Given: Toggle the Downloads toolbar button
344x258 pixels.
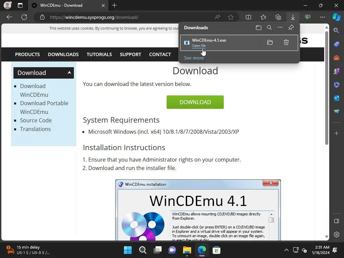Looking at the screenshot, I should coord(293,17).
